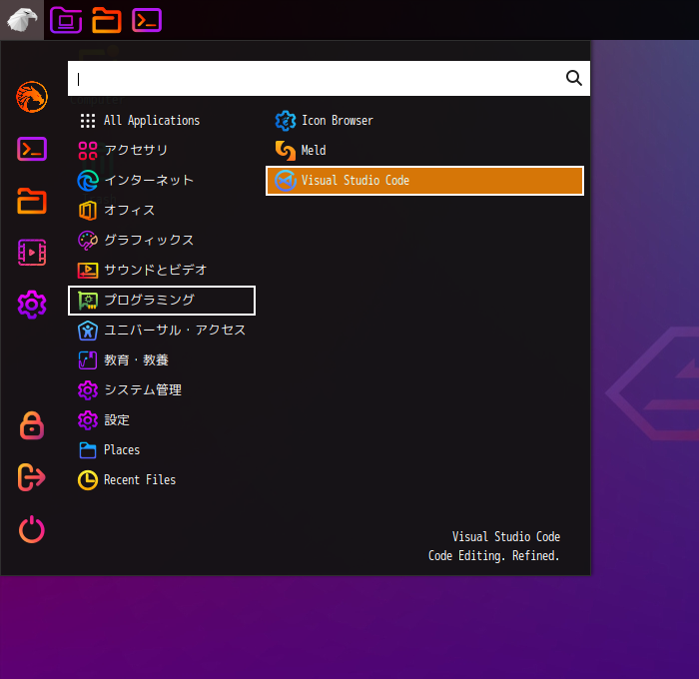The image size is (699, 679).
Task: Click the Places folder icon
Action: (x=88, y=450)
